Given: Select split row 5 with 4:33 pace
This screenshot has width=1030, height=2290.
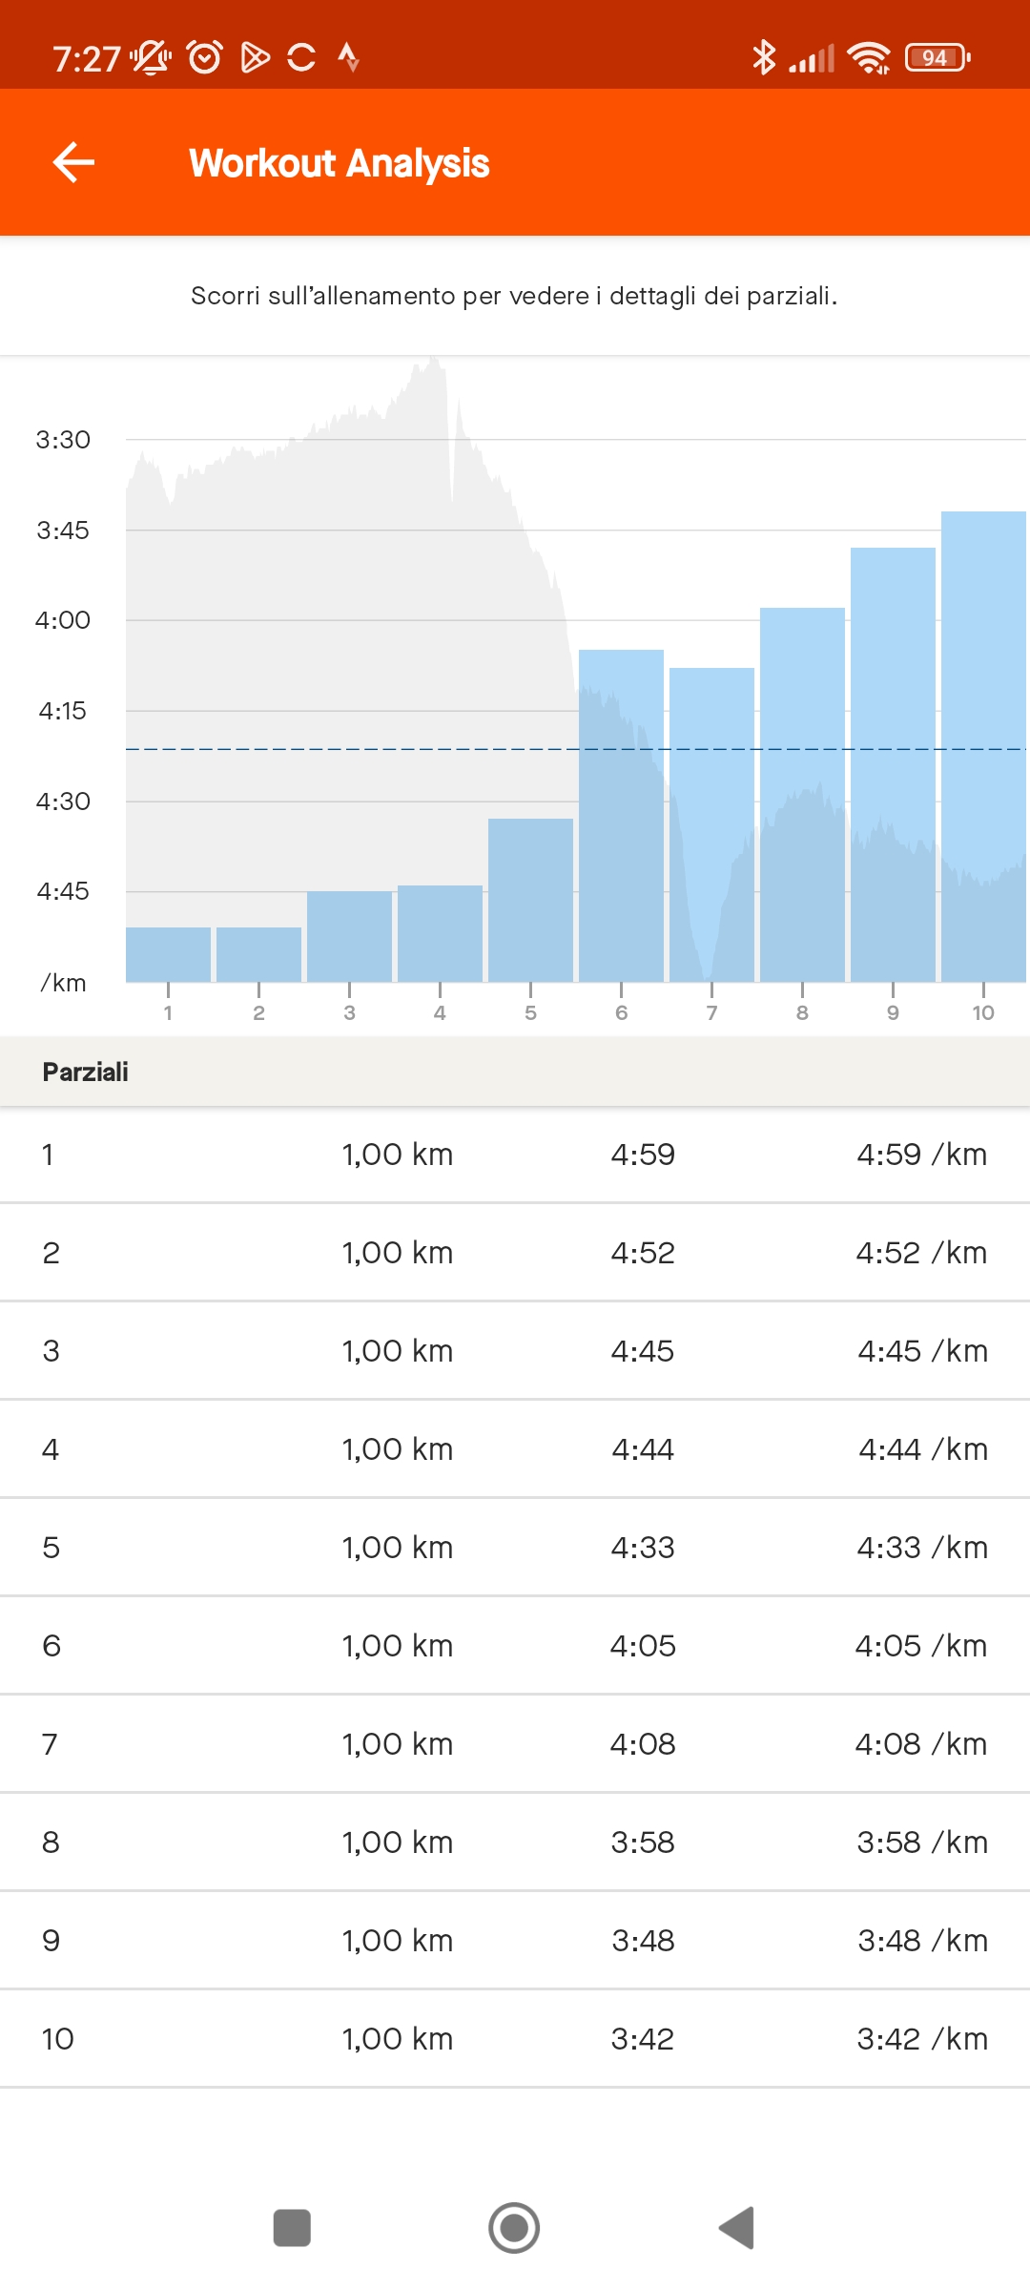Looking at the screenshot, I should 515,1548.
